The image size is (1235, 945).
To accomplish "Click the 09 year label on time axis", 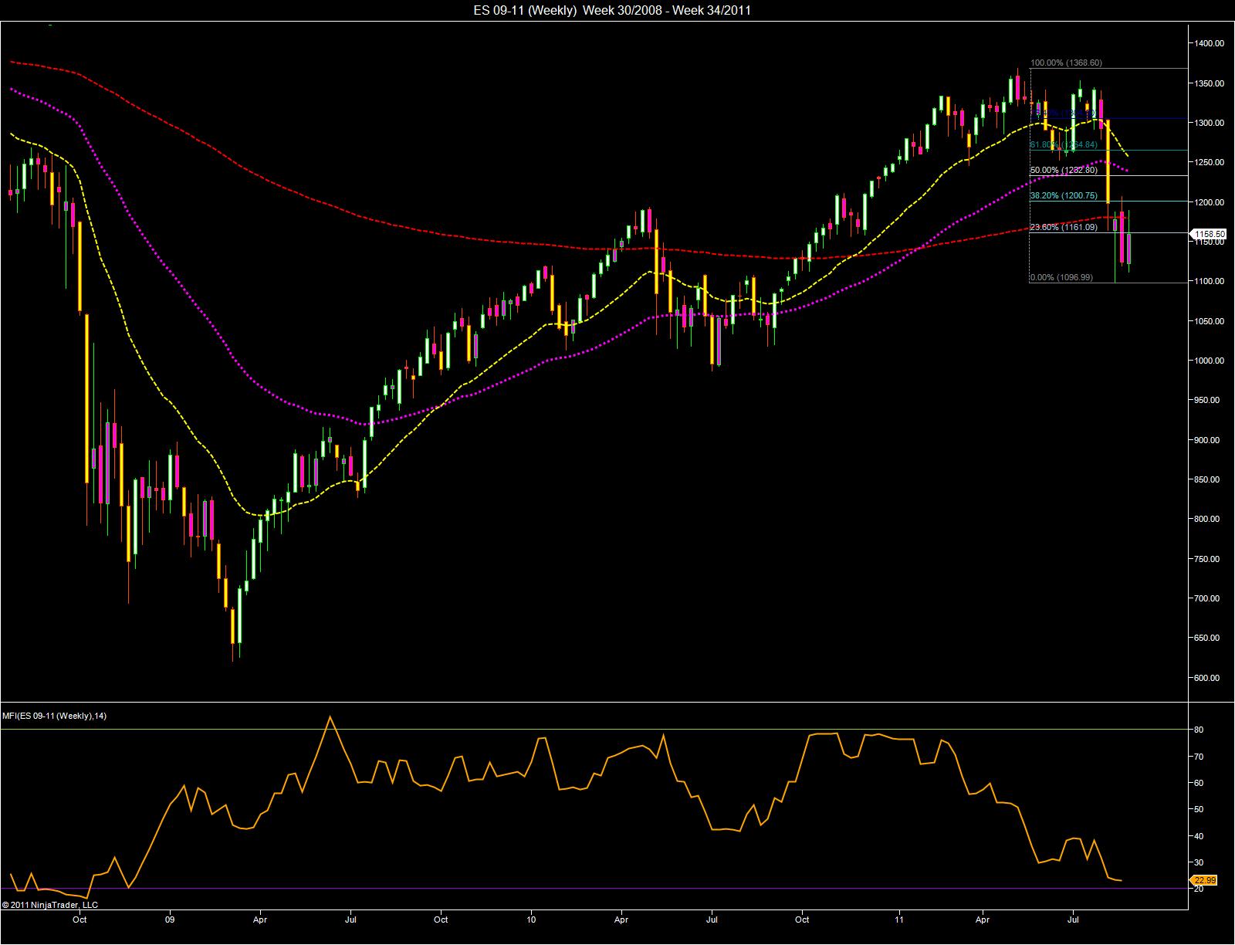I will click(171, 920).
